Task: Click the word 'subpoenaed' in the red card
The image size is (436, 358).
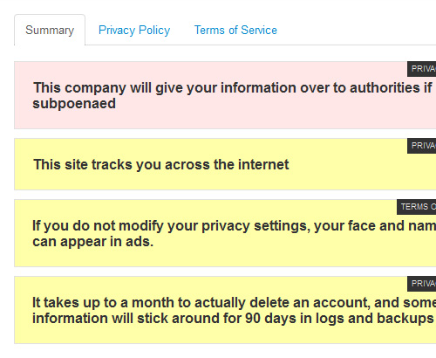Action: pyautogui.click(x=74, y=104)
